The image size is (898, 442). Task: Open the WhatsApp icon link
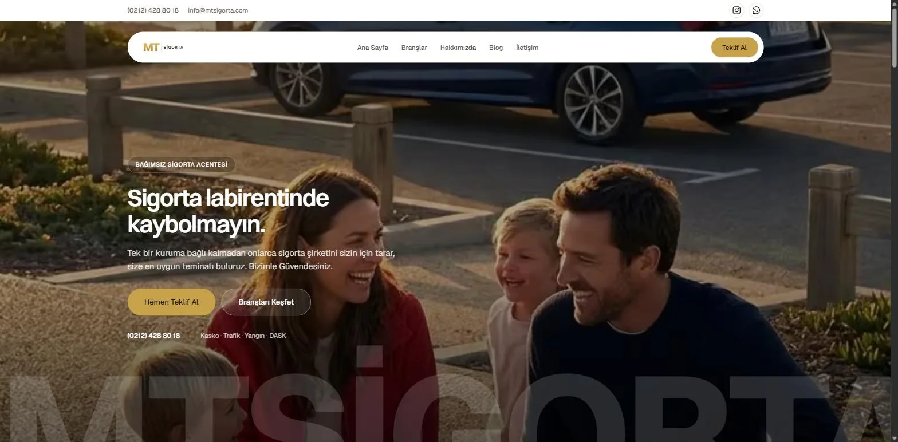pos(757,10)
